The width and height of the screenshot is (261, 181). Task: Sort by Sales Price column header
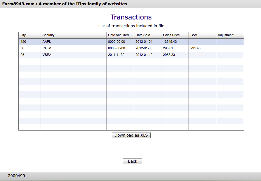pyautogui.click(x=175, y=35)
